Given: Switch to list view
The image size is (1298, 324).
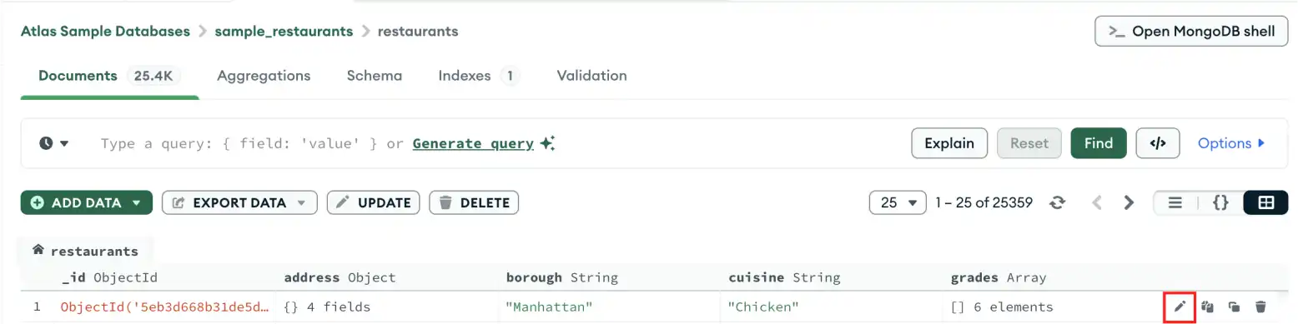Looking at the screenshot, I should 1175,202.
